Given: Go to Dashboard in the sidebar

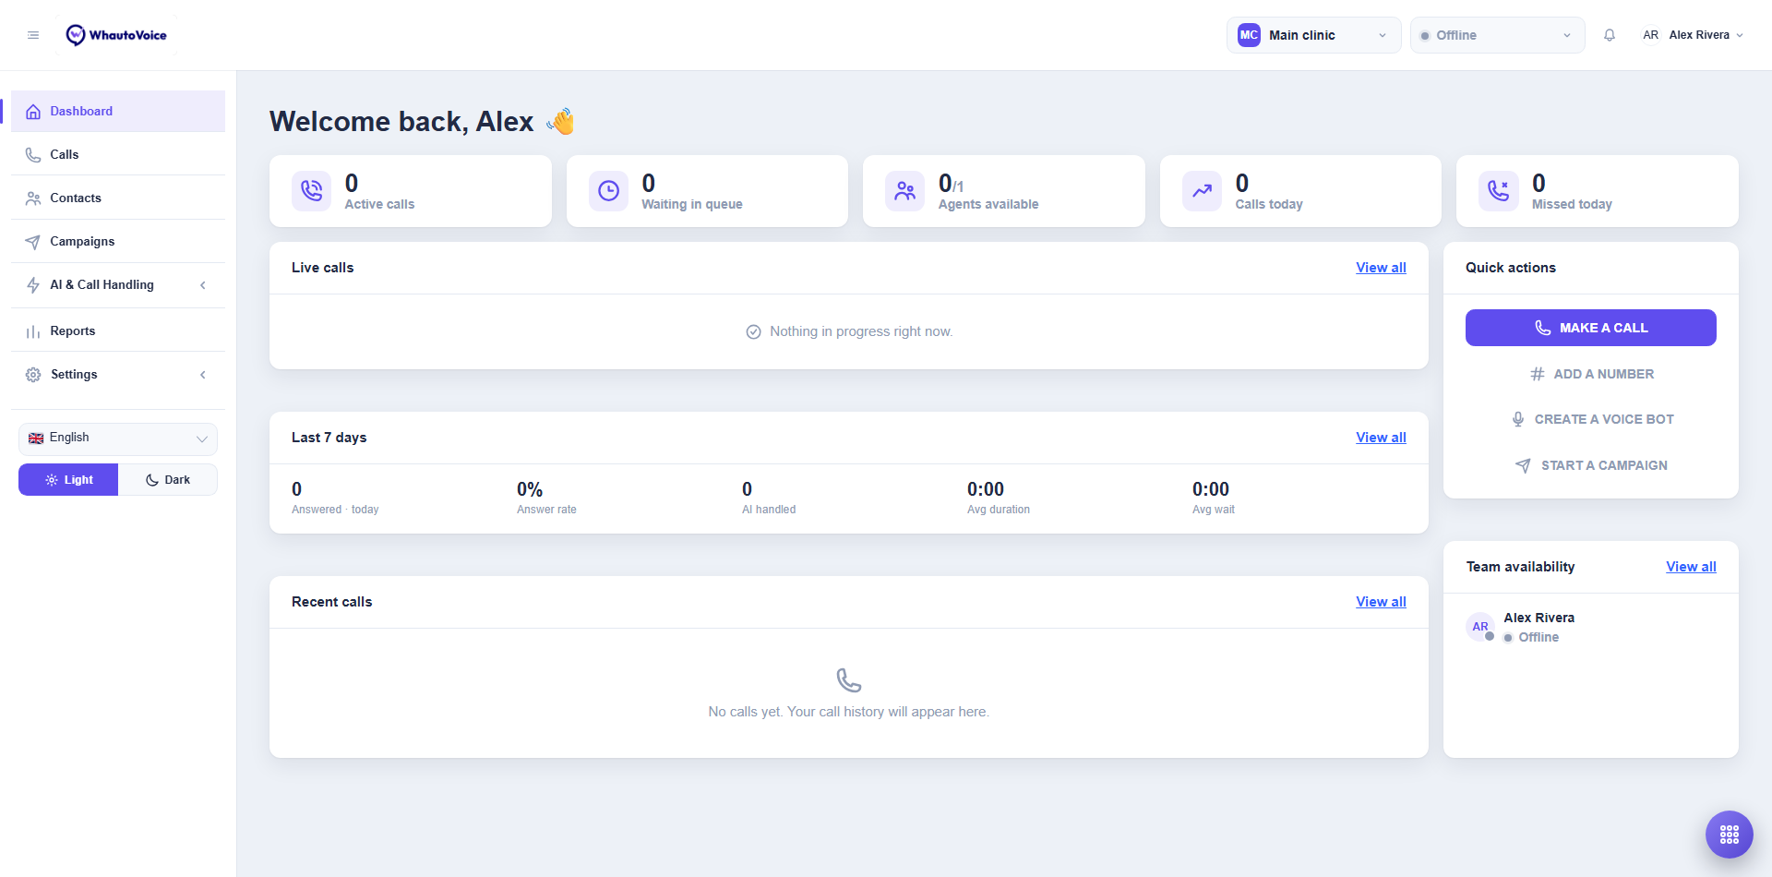Looking at the screenshot, I should (118, 112).
